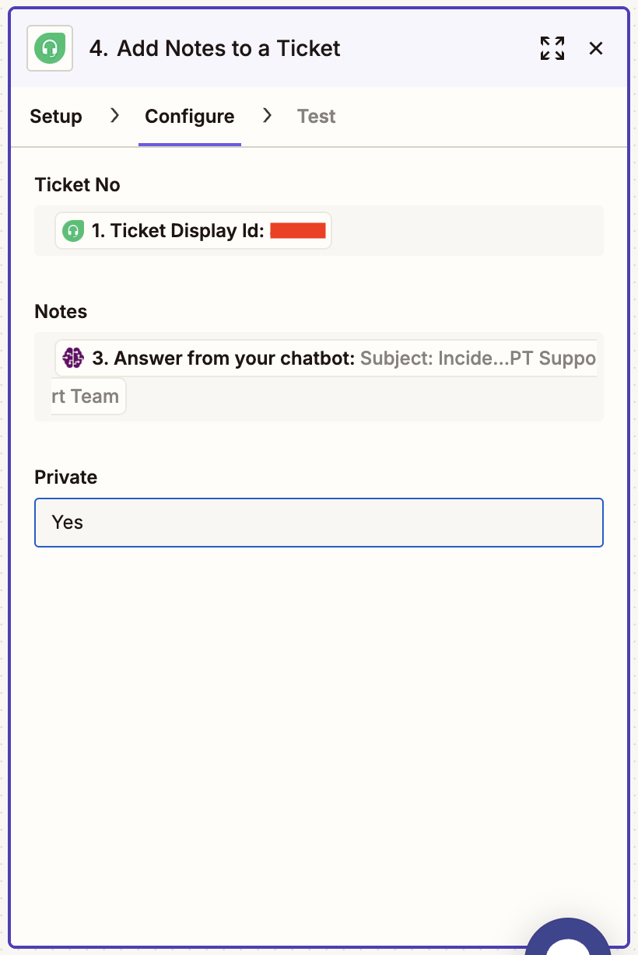
Task: Click the headset icon in Ticket Display Id pill
Action: click(x=73, y=231)
